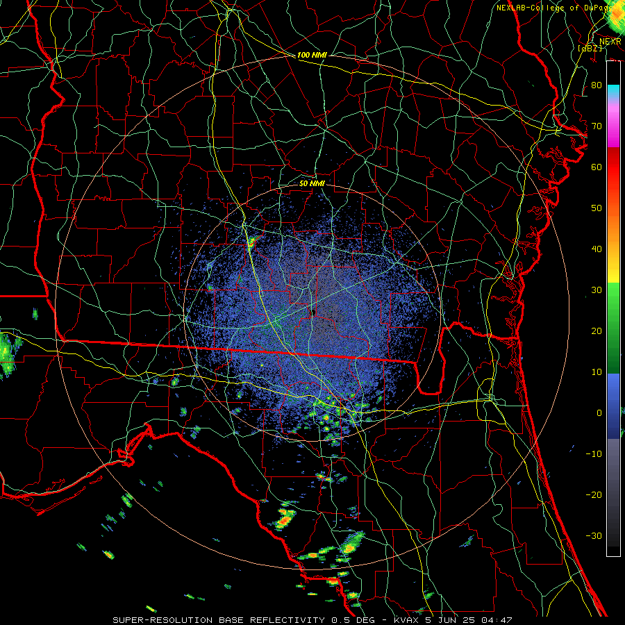Viewport: 625px width, 625px height.
Task: Click the magenta segment of color bar
Action: [613, 130]
